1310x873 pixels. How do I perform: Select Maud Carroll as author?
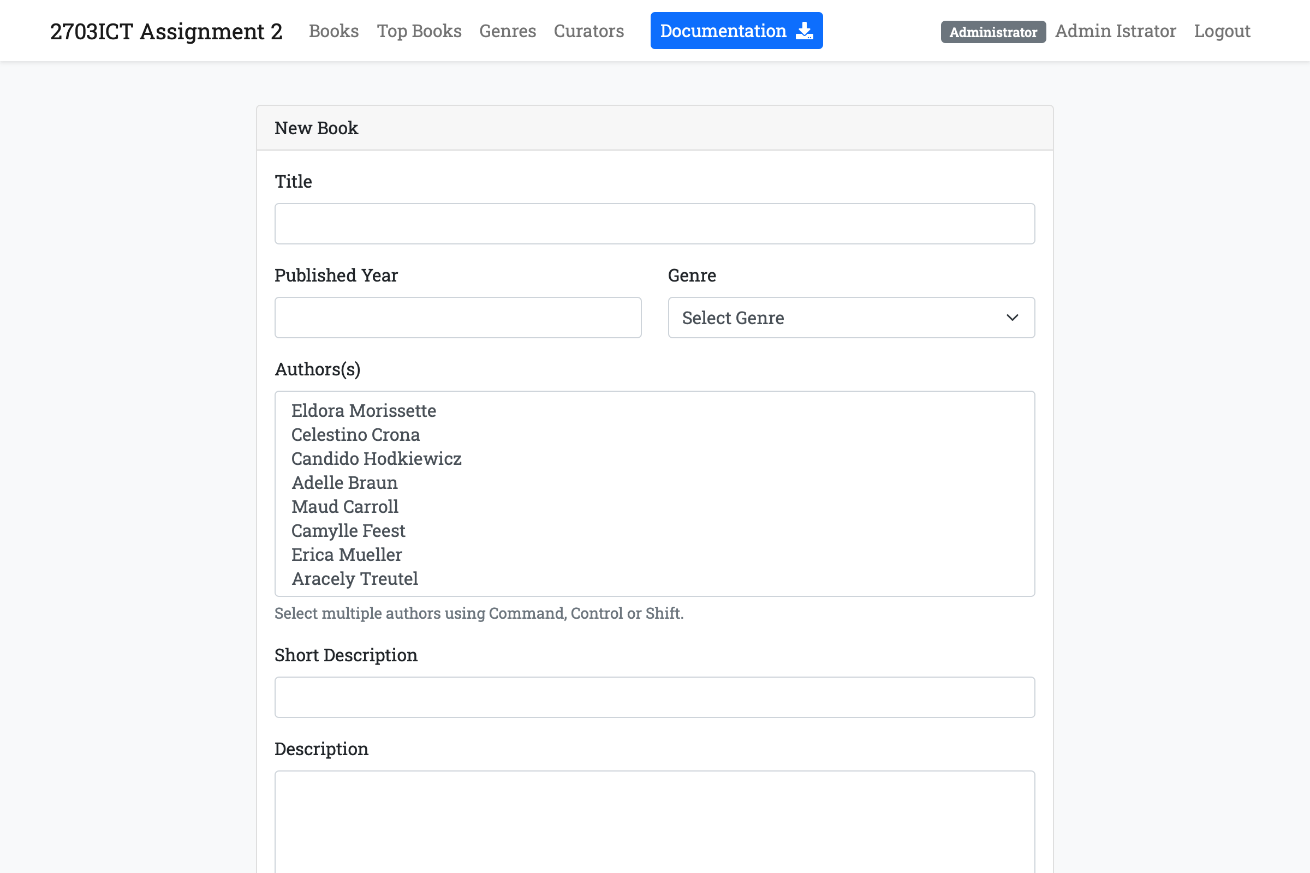pos(654,507)
